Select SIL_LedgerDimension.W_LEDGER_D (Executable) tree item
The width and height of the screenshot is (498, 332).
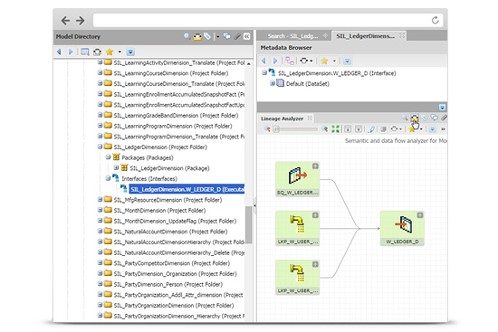click(x=187, y=189)
